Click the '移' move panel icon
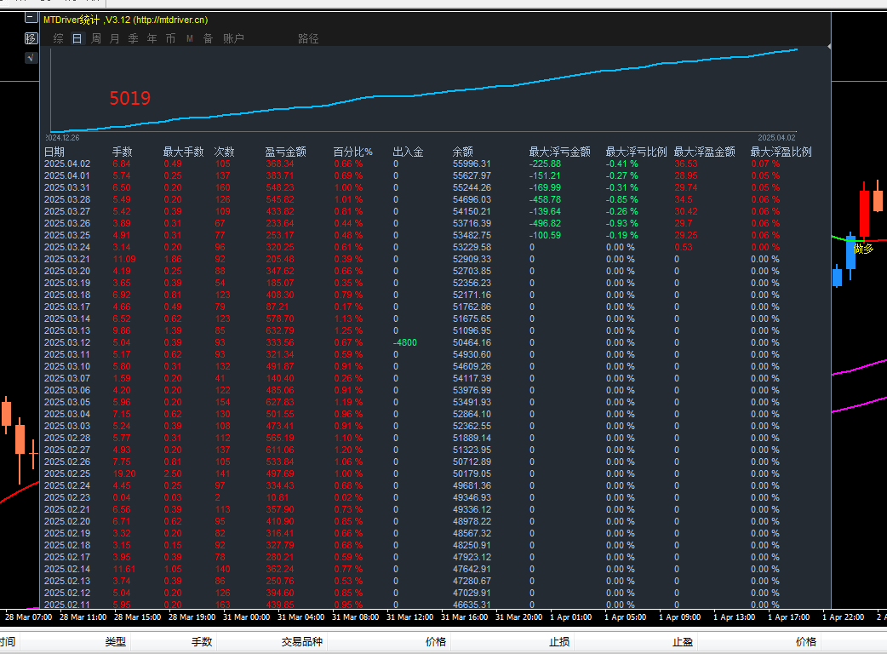This screenshot has width=887, height=654. [31, 38]
